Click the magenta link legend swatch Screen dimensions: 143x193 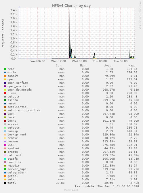click(x=5, y=145)
